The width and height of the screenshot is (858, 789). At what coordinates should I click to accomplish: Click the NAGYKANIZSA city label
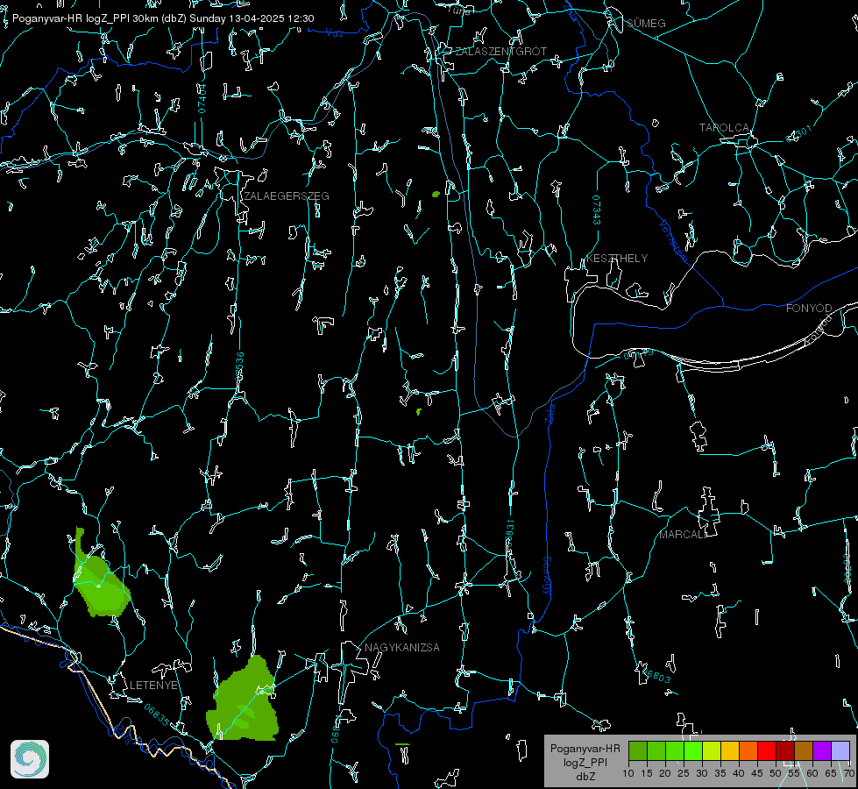tap(402, 647)
